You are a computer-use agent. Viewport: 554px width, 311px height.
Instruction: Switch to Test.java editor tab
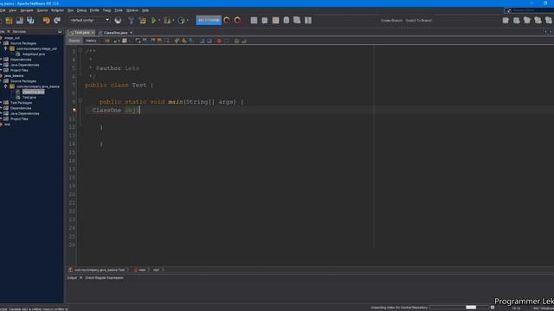coord(81,33)
